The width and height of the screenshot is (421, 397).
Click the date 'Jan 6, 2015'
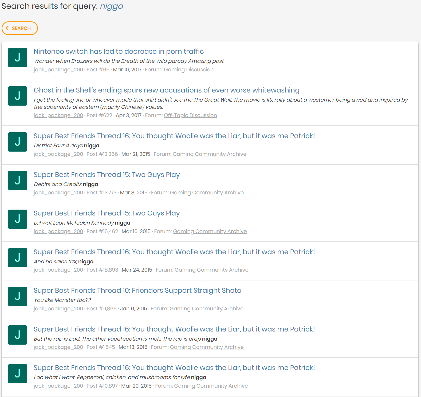(133, 309)
